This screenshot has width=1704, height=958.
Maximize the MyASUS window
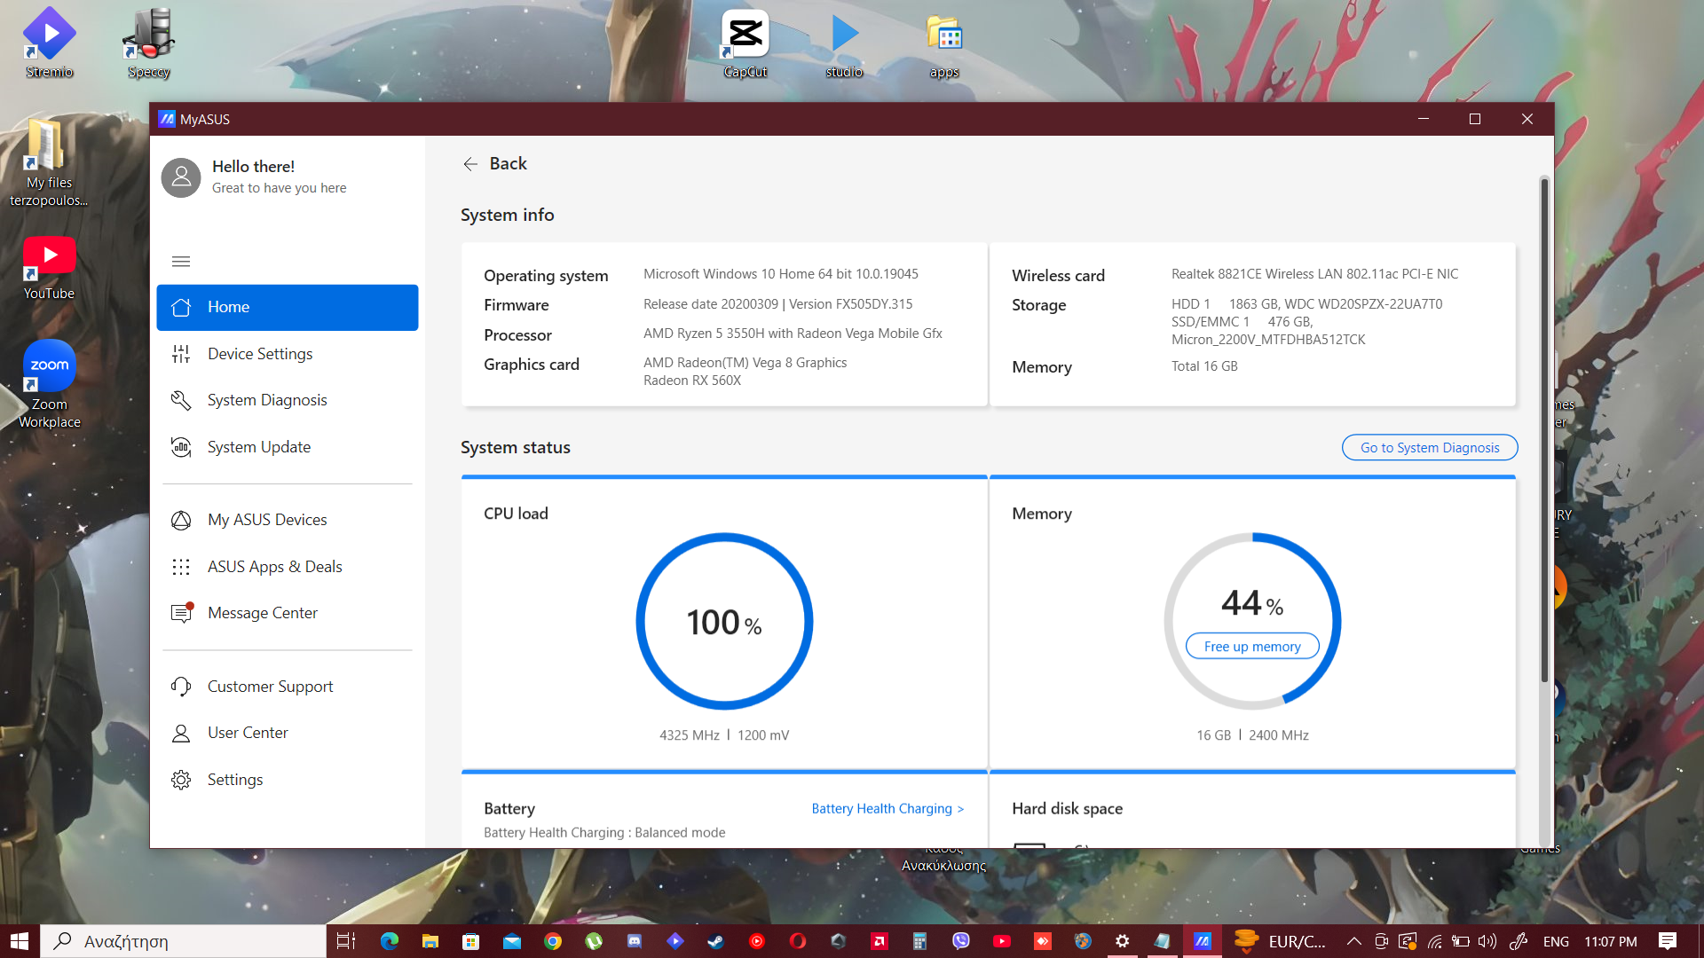tap(1475, 119)
